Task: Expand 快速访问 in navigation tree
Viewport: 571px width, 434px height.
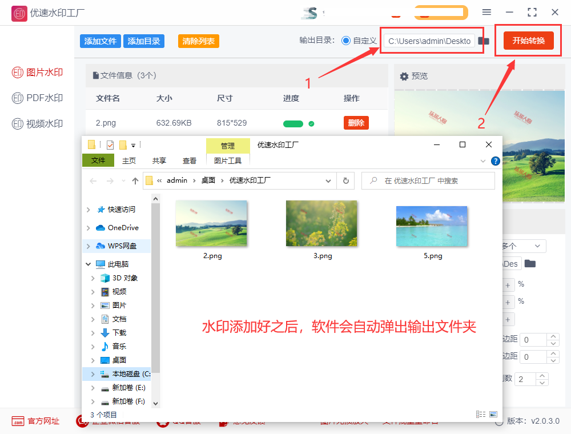Action: tap(88, 210)
